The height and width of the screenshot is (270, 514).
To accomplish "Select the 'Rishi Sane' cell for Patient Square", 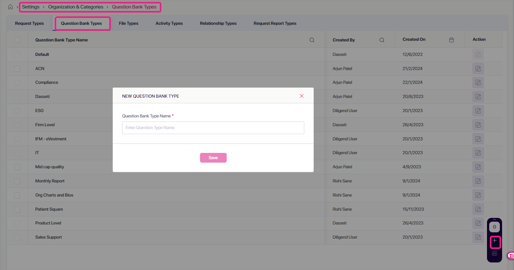I will (x=342, y=209).
